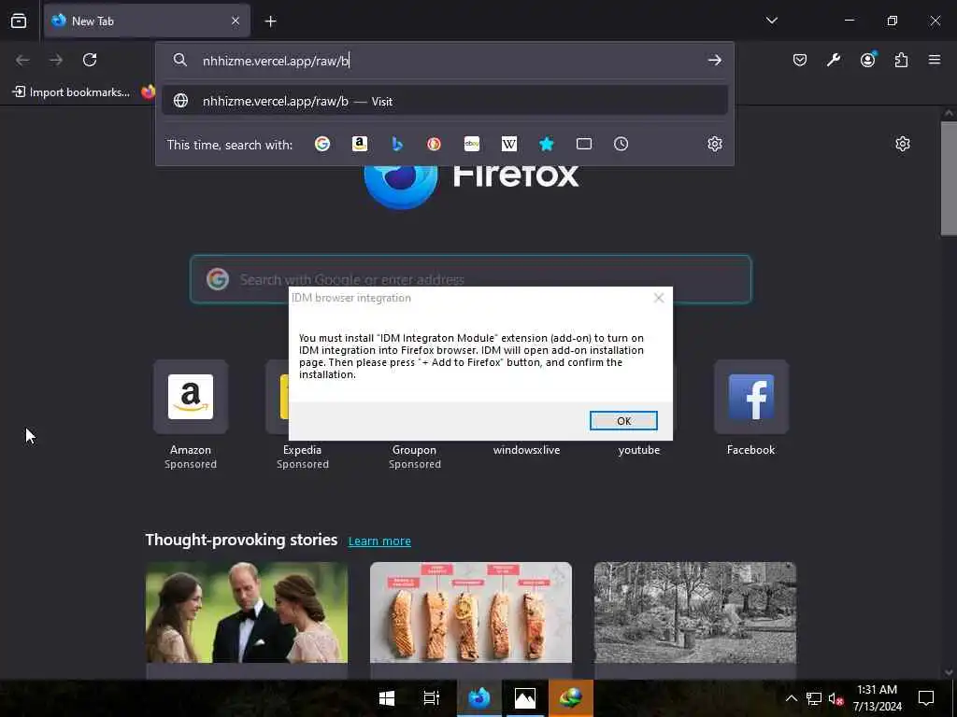Image resolution: width=957 pixels, height=717 pixels.
Task: Search this time with Amazon
Action: click(360, 144)
